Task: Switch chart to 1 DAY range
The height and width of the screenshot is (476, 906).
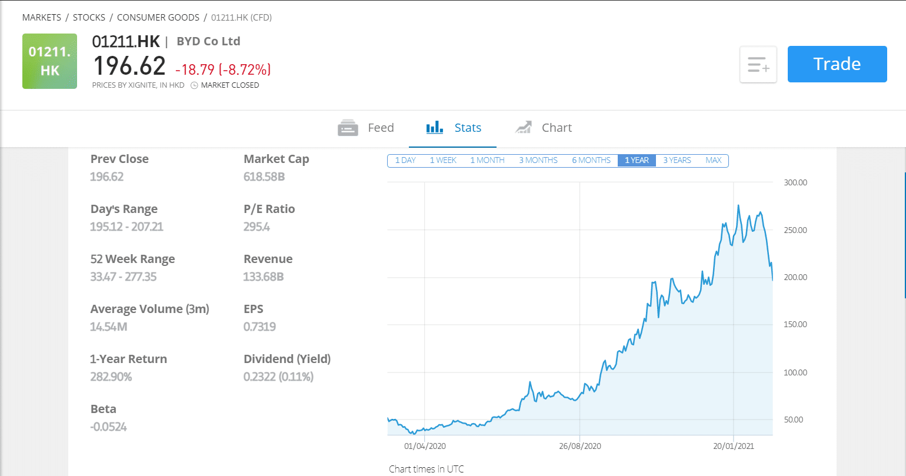Action: (405, 159)
